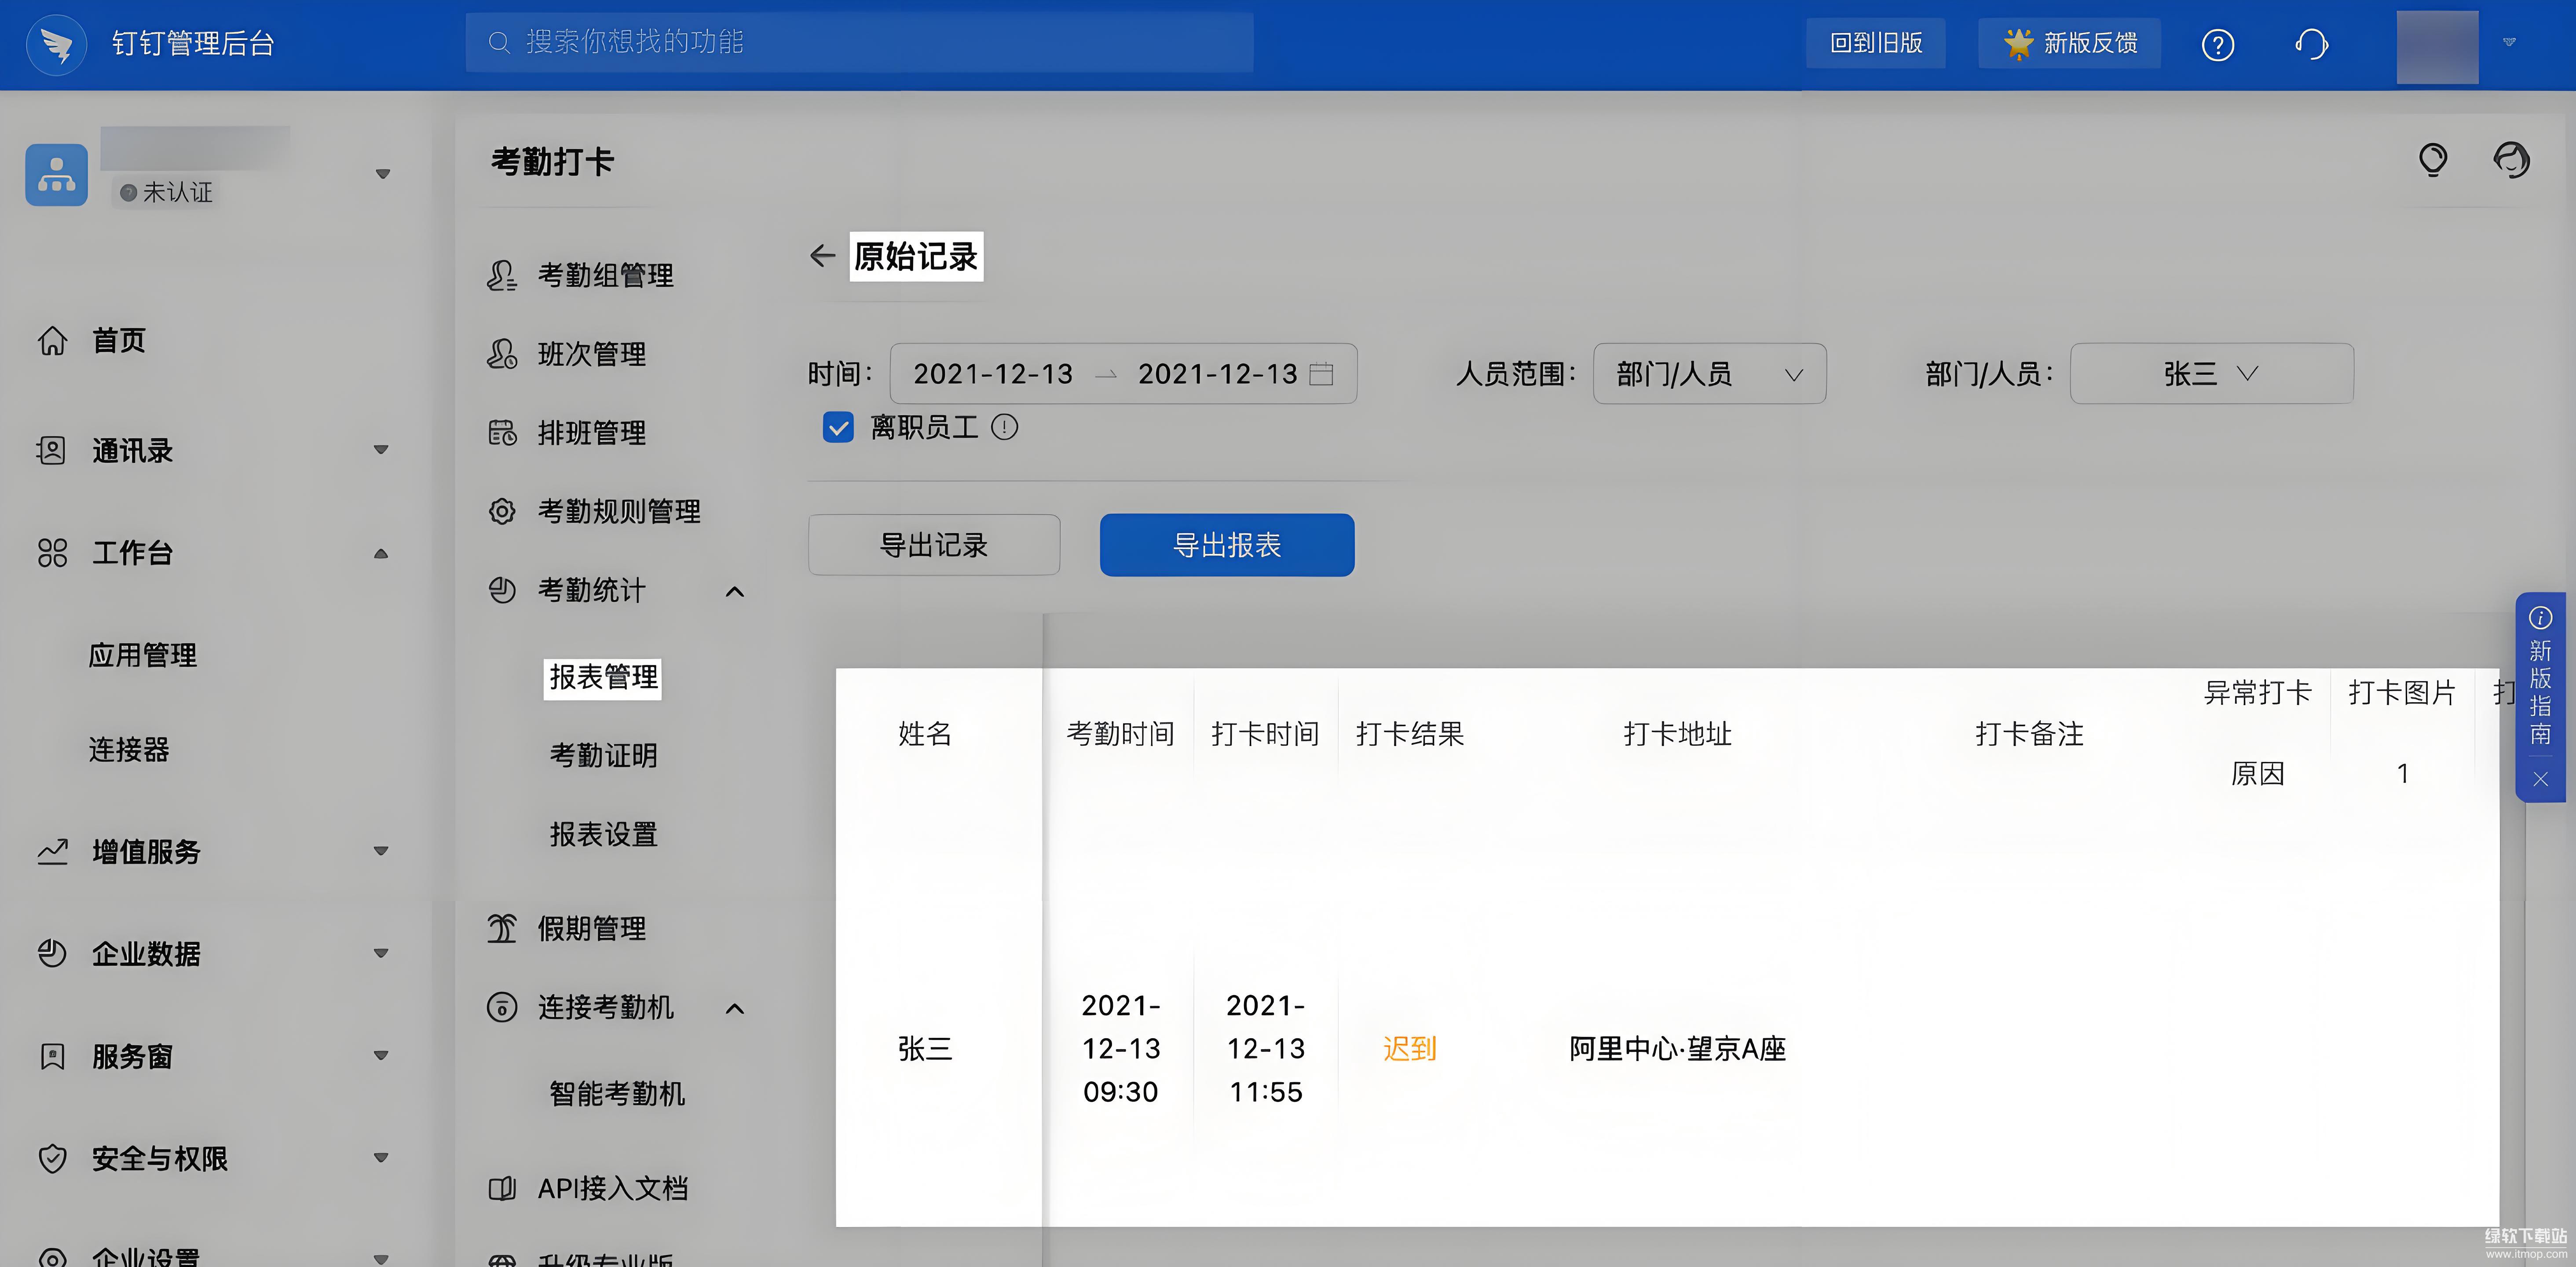Click the start date 2021-12-13 field
The width and height of the screenshot is (2576, 1267).
[x=993, y=374]
